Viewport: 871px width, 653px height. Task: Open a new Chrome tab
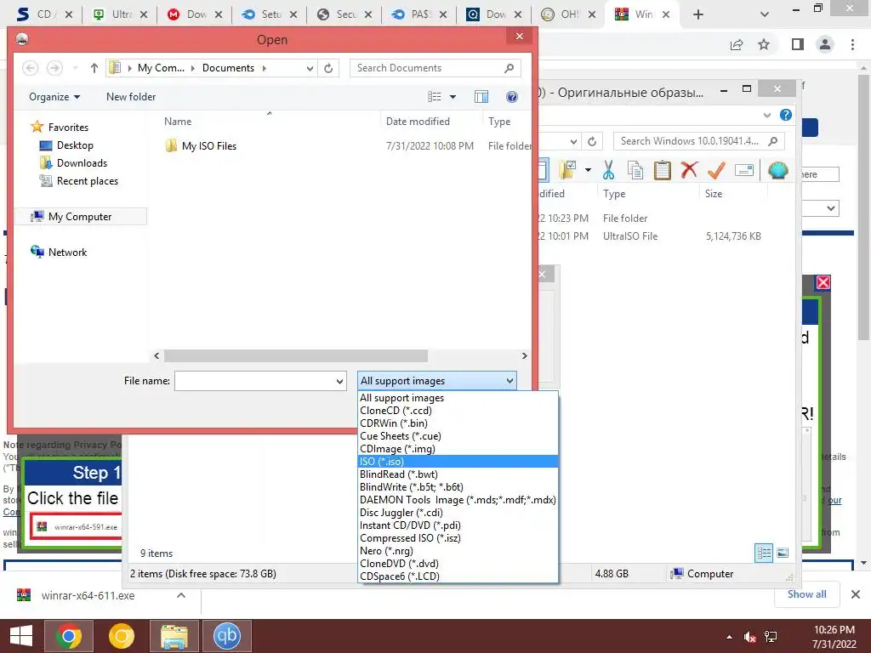[698, 14]
